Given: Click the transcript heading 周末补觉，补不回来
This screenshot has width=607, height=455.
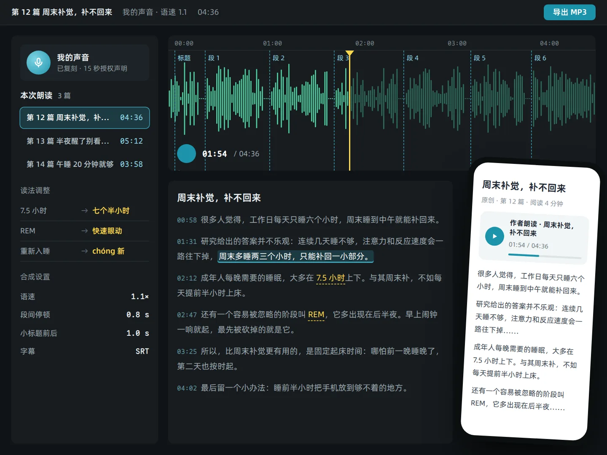Looking at the screenshot, I should (219, 198).
